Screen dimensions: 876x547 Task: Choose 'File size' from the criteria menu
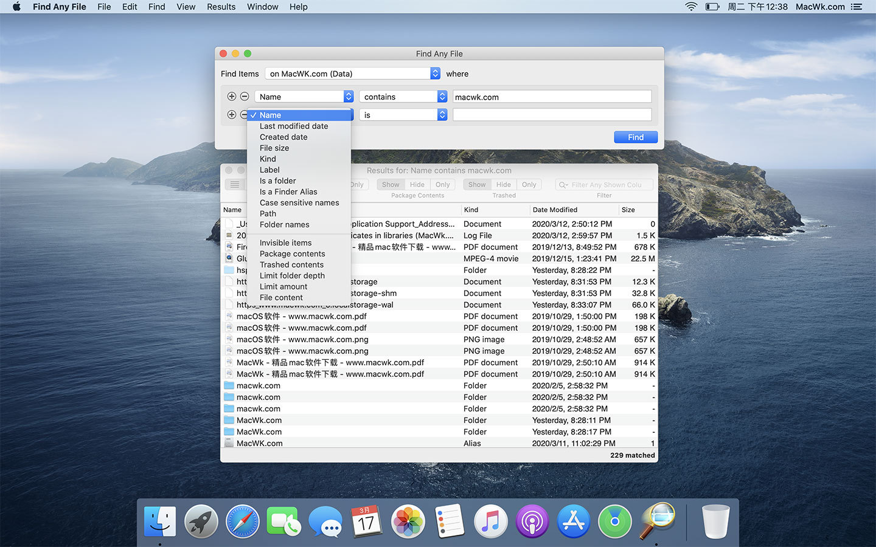coord(274,148)
